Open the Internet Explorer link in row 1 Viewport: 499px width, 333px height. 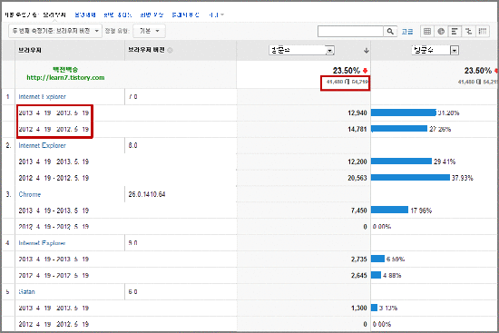pyautogui.click(x=42, y=96)
